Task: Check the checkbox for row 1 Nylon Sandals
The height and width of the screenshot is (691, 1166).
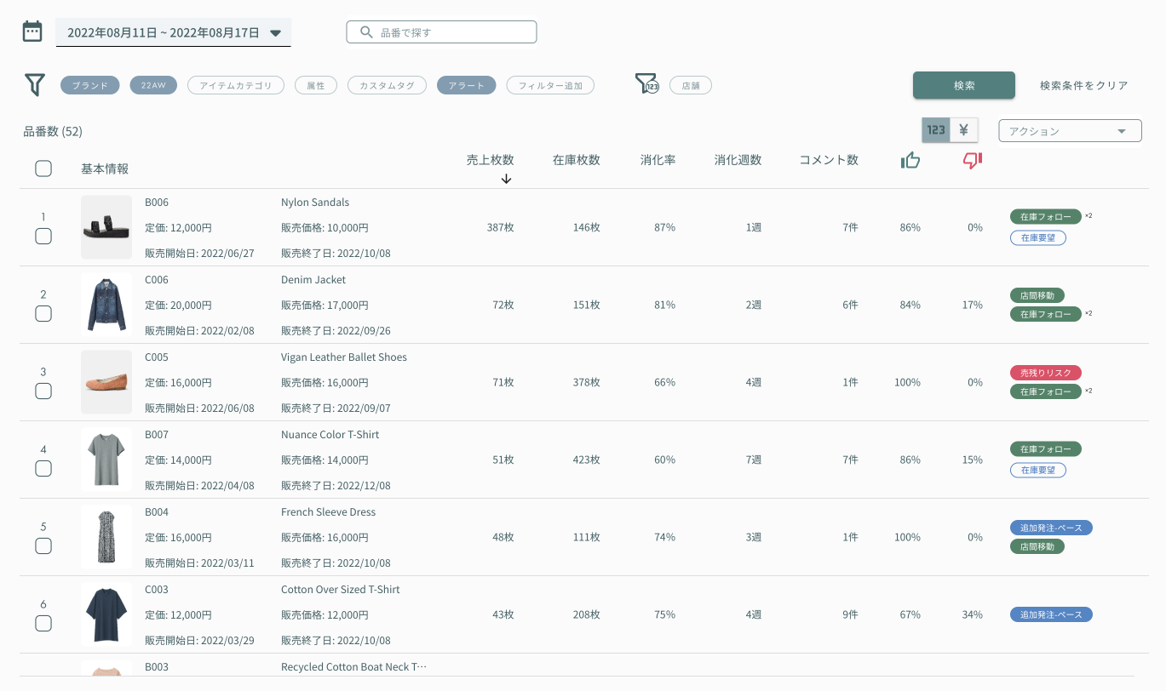Action: pos(43,237)
